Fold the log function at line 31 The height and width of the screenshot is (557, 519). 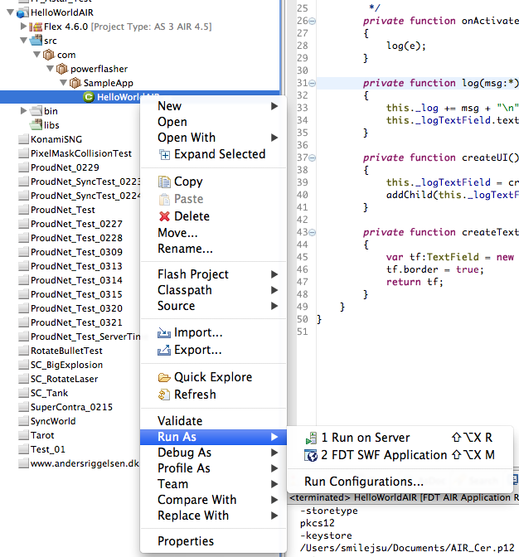313,84
